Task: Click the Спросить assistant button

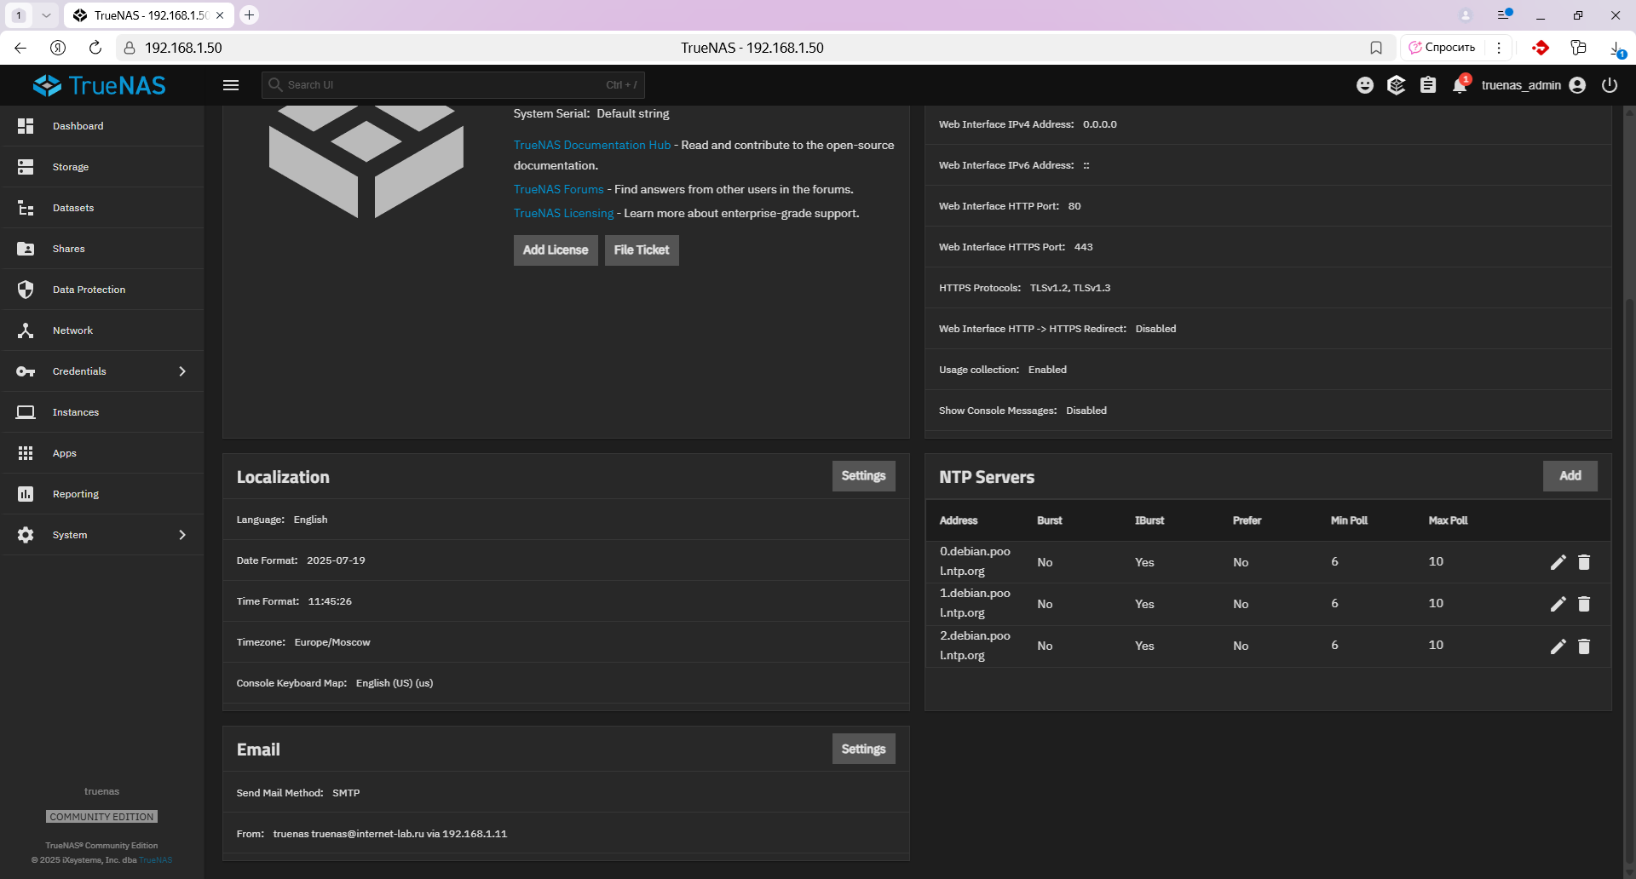Action: [1443, 48]
